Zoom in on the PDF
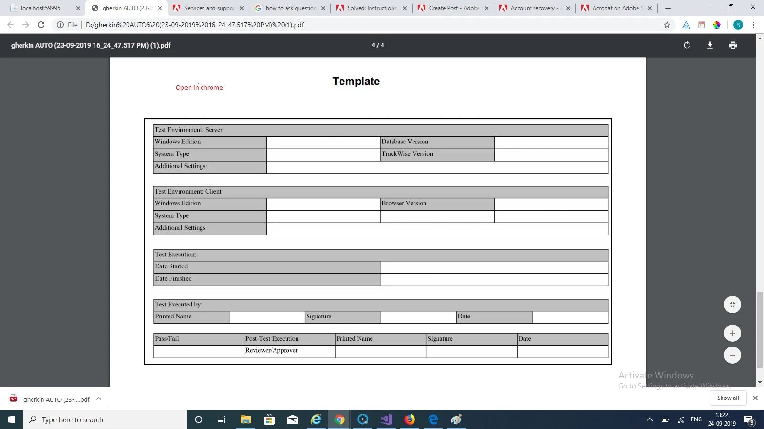Image resolution: width=764 pixels, height=429 pixels. (x=732, y=333)
